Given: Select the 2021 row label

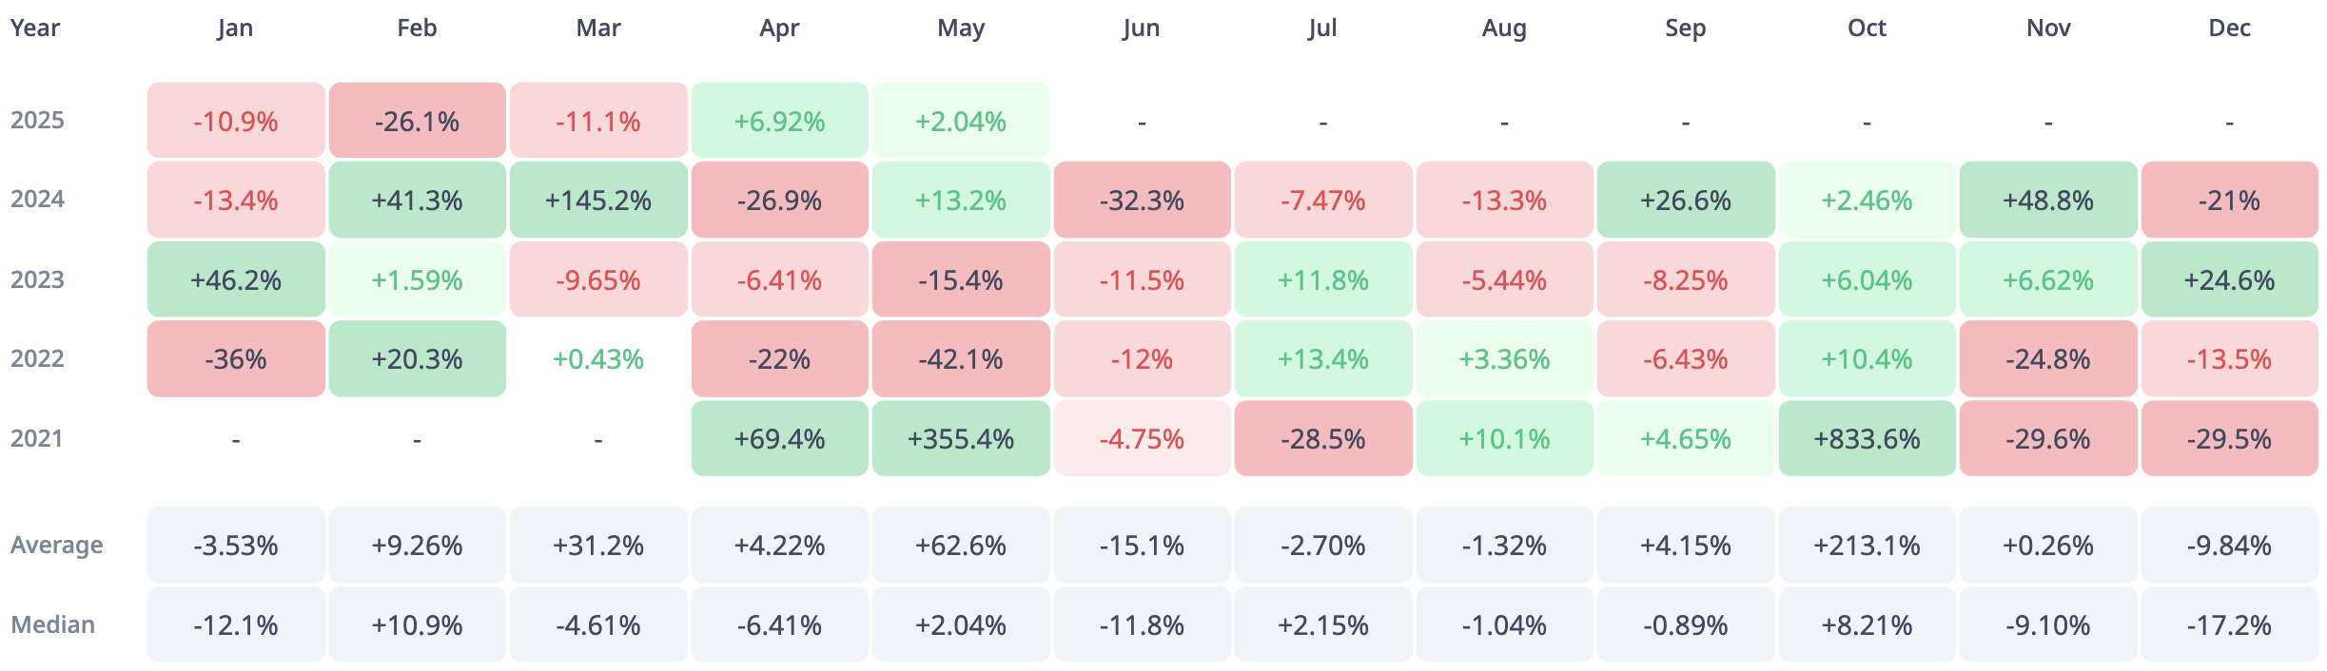Looking at the screenshot, I should [37, 439].
